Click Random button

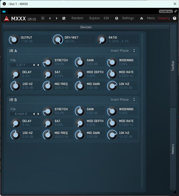(x=77, y=18)
